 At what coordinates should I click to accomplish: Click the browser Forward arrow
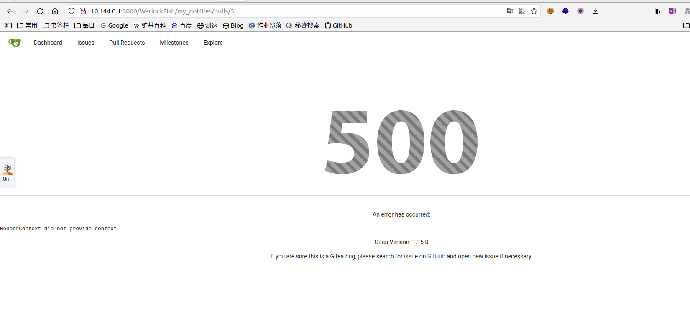tap(25, 11)
